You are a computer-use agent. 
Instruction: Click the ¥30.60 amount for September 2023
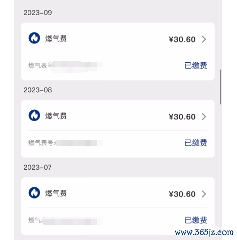coord(182,39)
